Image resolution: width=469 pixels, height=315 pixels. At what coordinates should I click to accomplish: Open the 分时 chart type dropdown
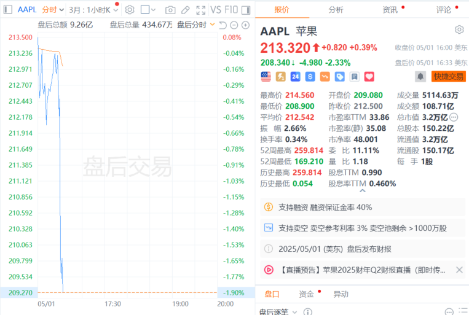52,10
